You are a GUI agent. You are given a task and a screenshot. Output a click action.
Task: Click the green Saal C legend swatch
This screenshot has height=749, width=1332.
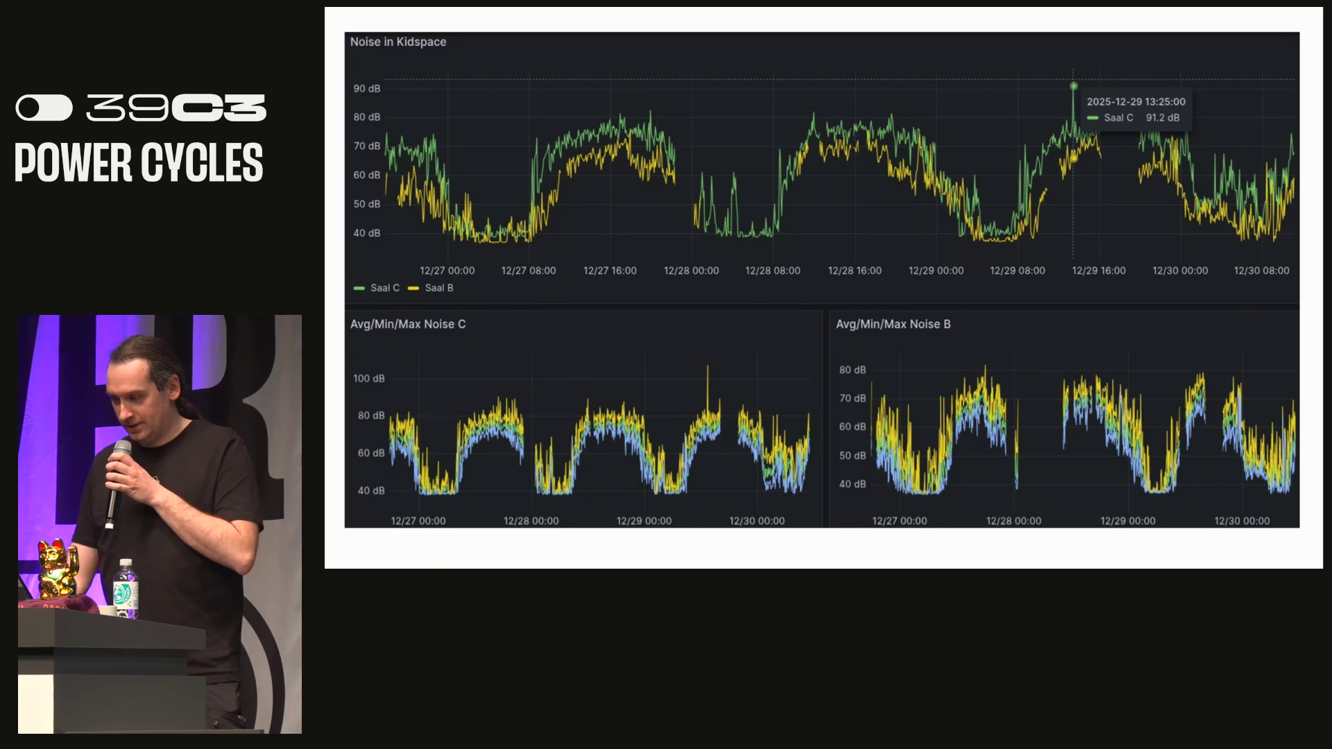pos(359,288)
